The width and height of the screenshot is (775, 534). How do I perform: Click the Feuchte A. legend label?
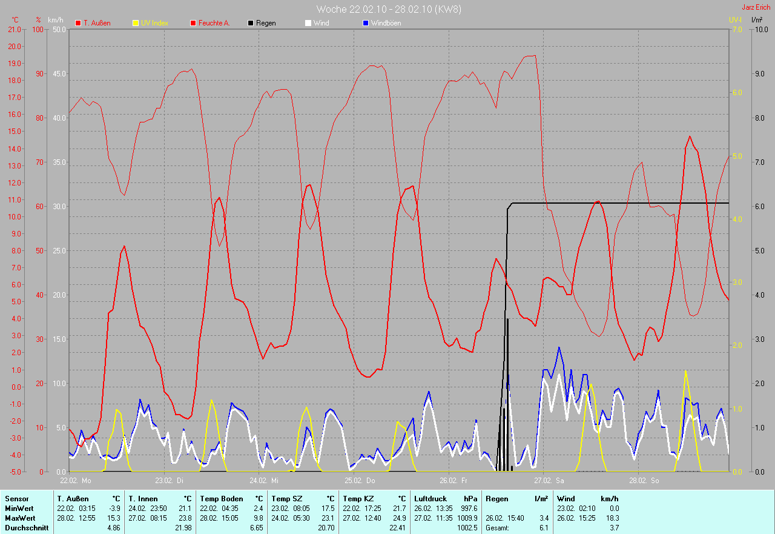coord(214,23)
